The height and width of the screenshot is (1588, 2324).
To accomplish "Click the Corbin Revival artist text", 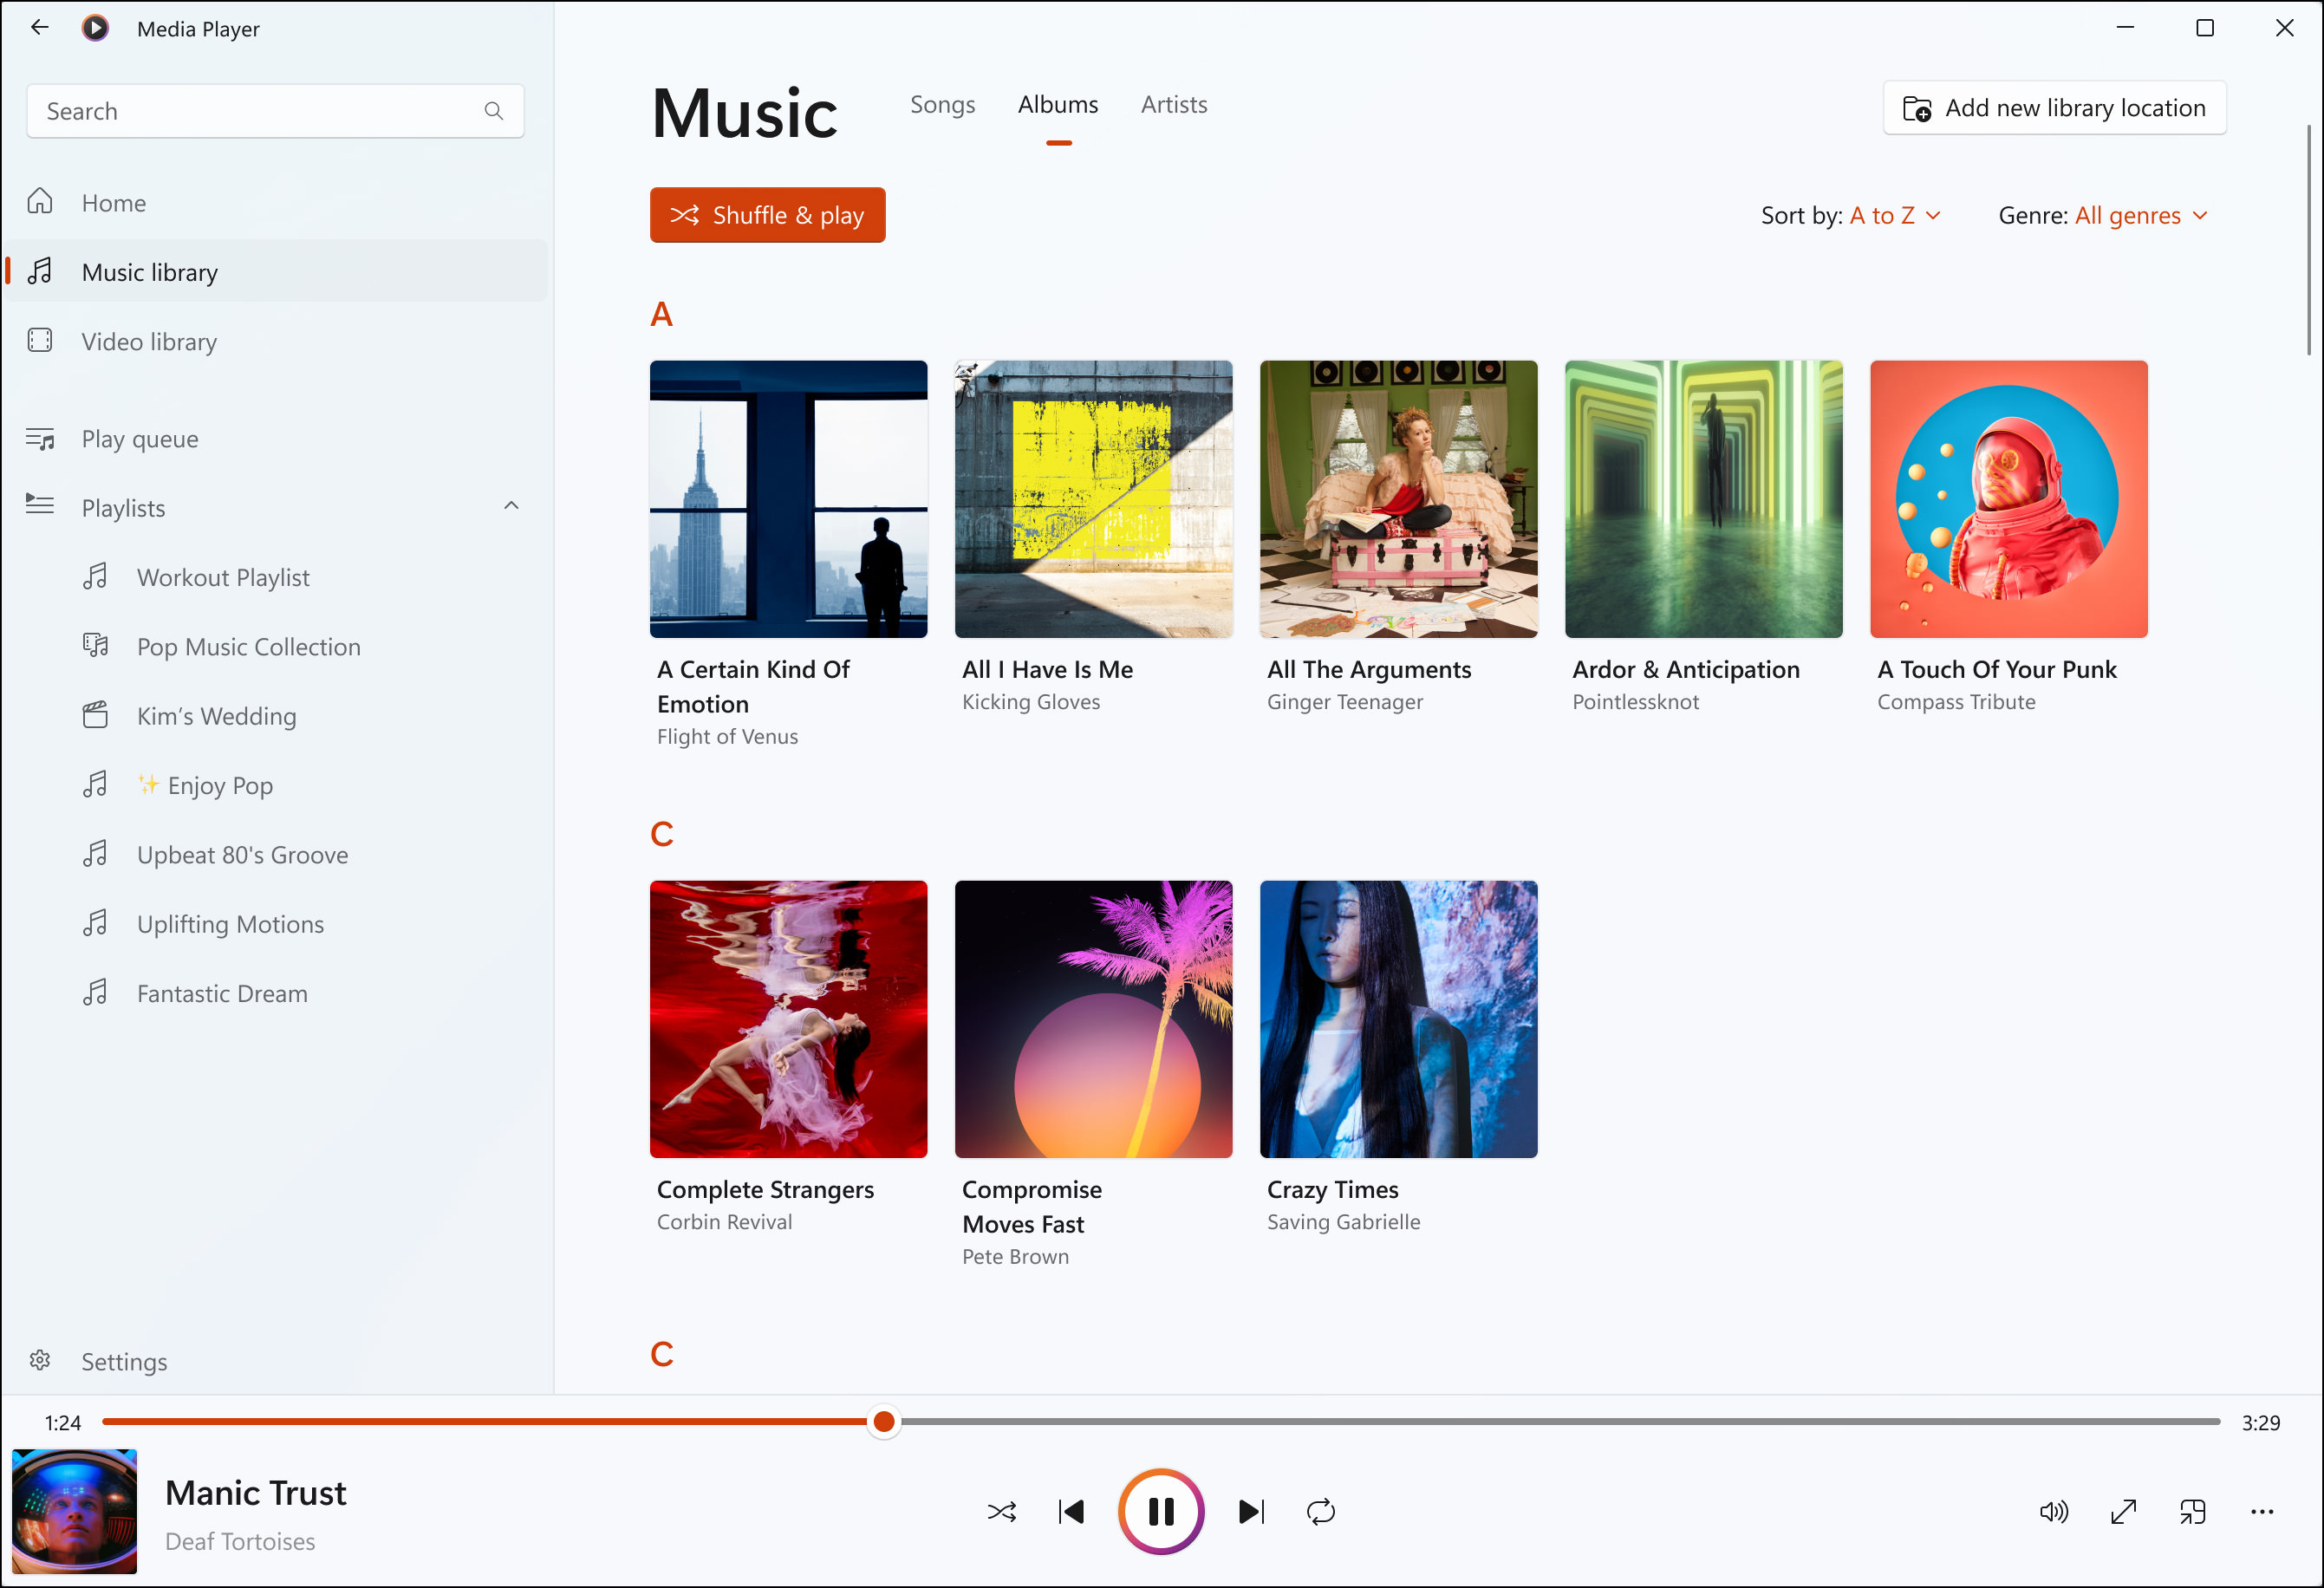I will tap(724, 1222).
